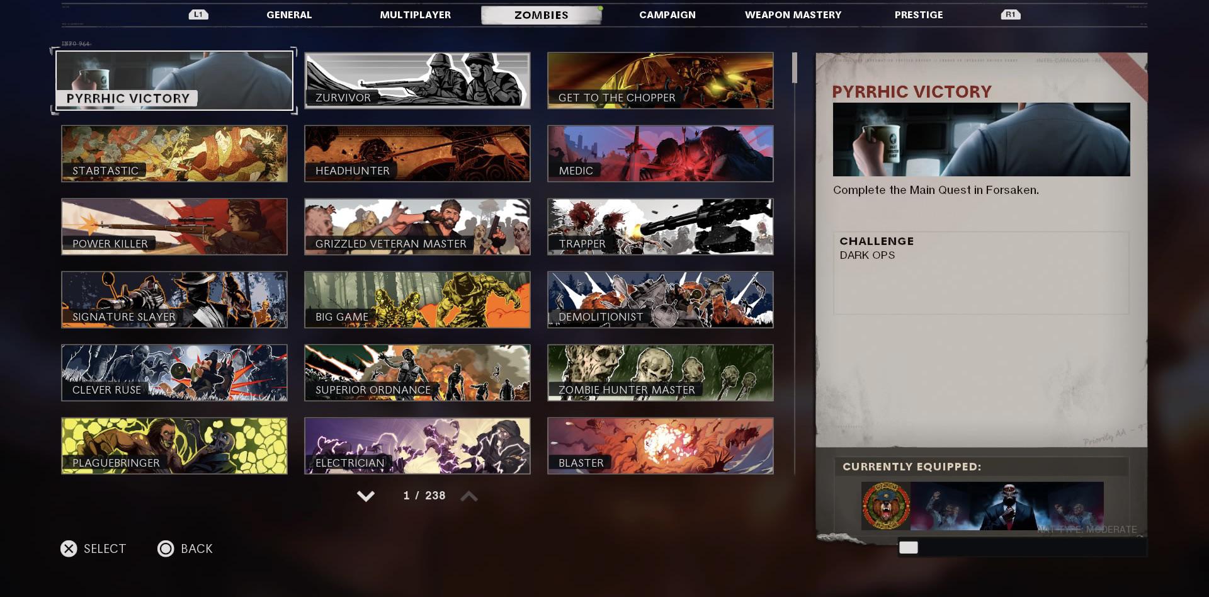Go to the previous page with up chevron
Viewport: 1209px width, 597px height.
pyautogui.click(x=469, y=496)
